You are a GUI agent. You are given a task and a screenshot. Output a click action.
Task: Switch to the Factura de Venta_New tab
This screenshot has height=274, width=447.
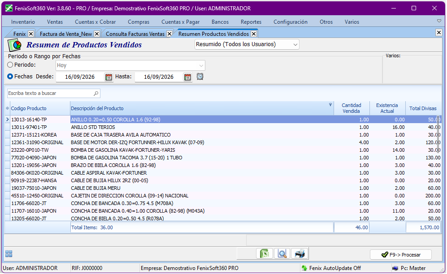(x=66, y=34)
